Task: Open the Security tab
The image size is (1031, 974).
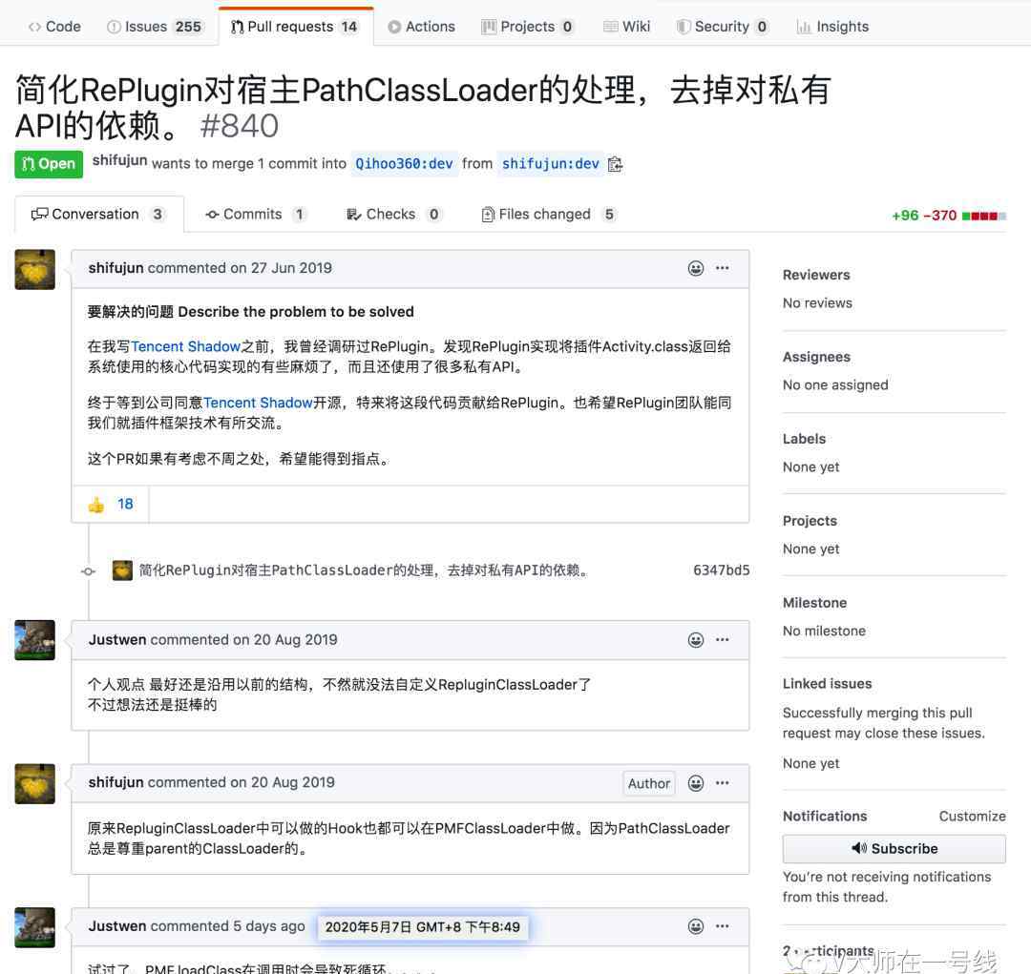Action: tap(723, 27)
